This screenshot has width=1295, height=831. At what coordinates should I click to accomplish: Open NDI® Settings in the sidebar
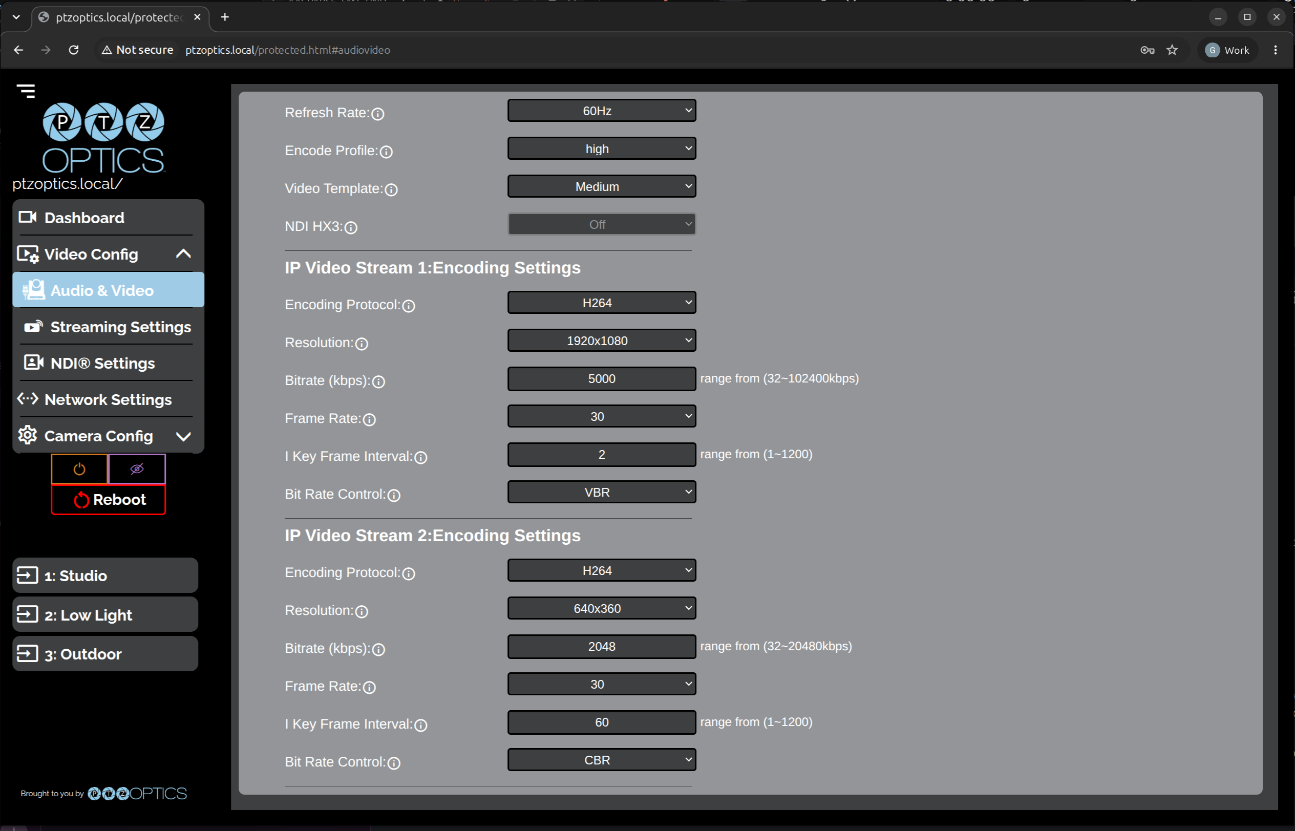pyautogui.click(x=108, y=363)
